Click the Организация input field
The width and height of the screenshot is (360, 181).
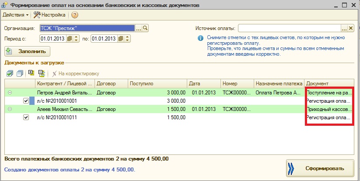(87, 28)
